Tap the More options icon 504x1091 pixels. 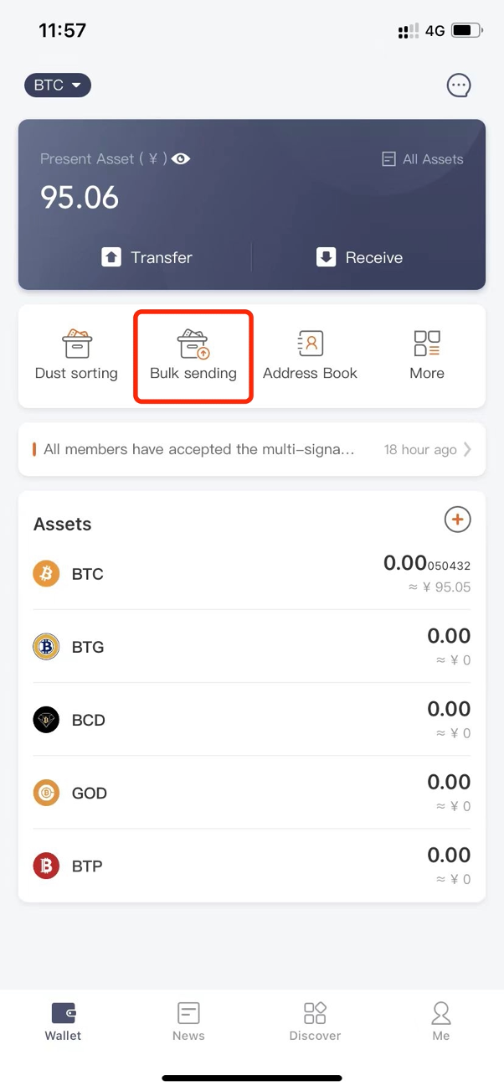click(x=426, y=354)
